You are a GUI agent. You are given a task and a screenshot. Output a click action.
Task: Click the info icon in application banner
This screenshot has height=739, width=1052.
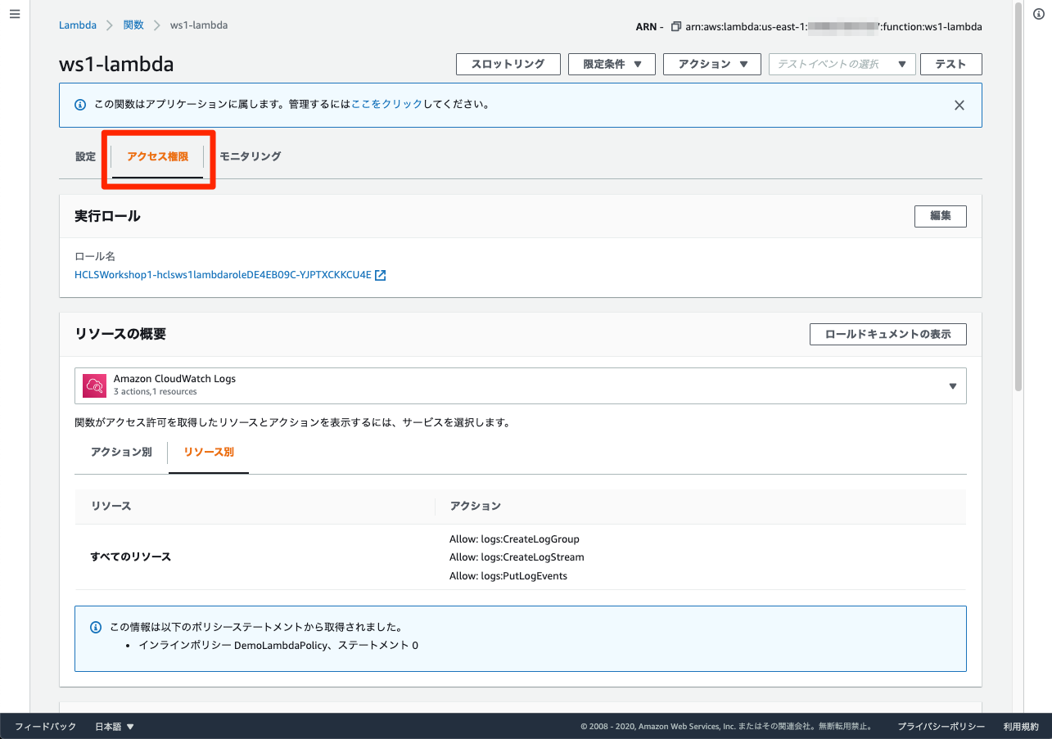[x=80, y=105]
